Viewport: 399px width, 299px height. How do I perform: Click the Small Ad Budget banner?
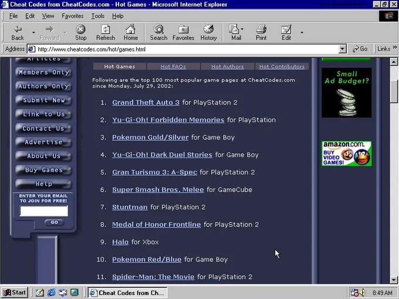coord(346,93)
